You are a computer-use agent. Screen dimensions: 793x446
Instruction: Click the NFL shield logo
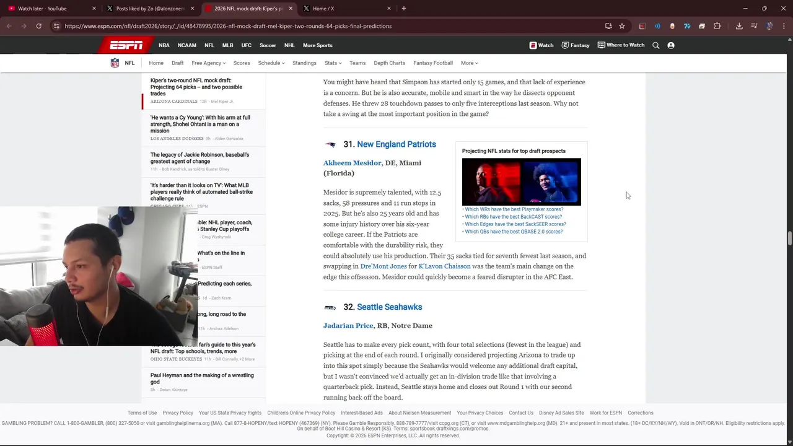tap(115, 63)
